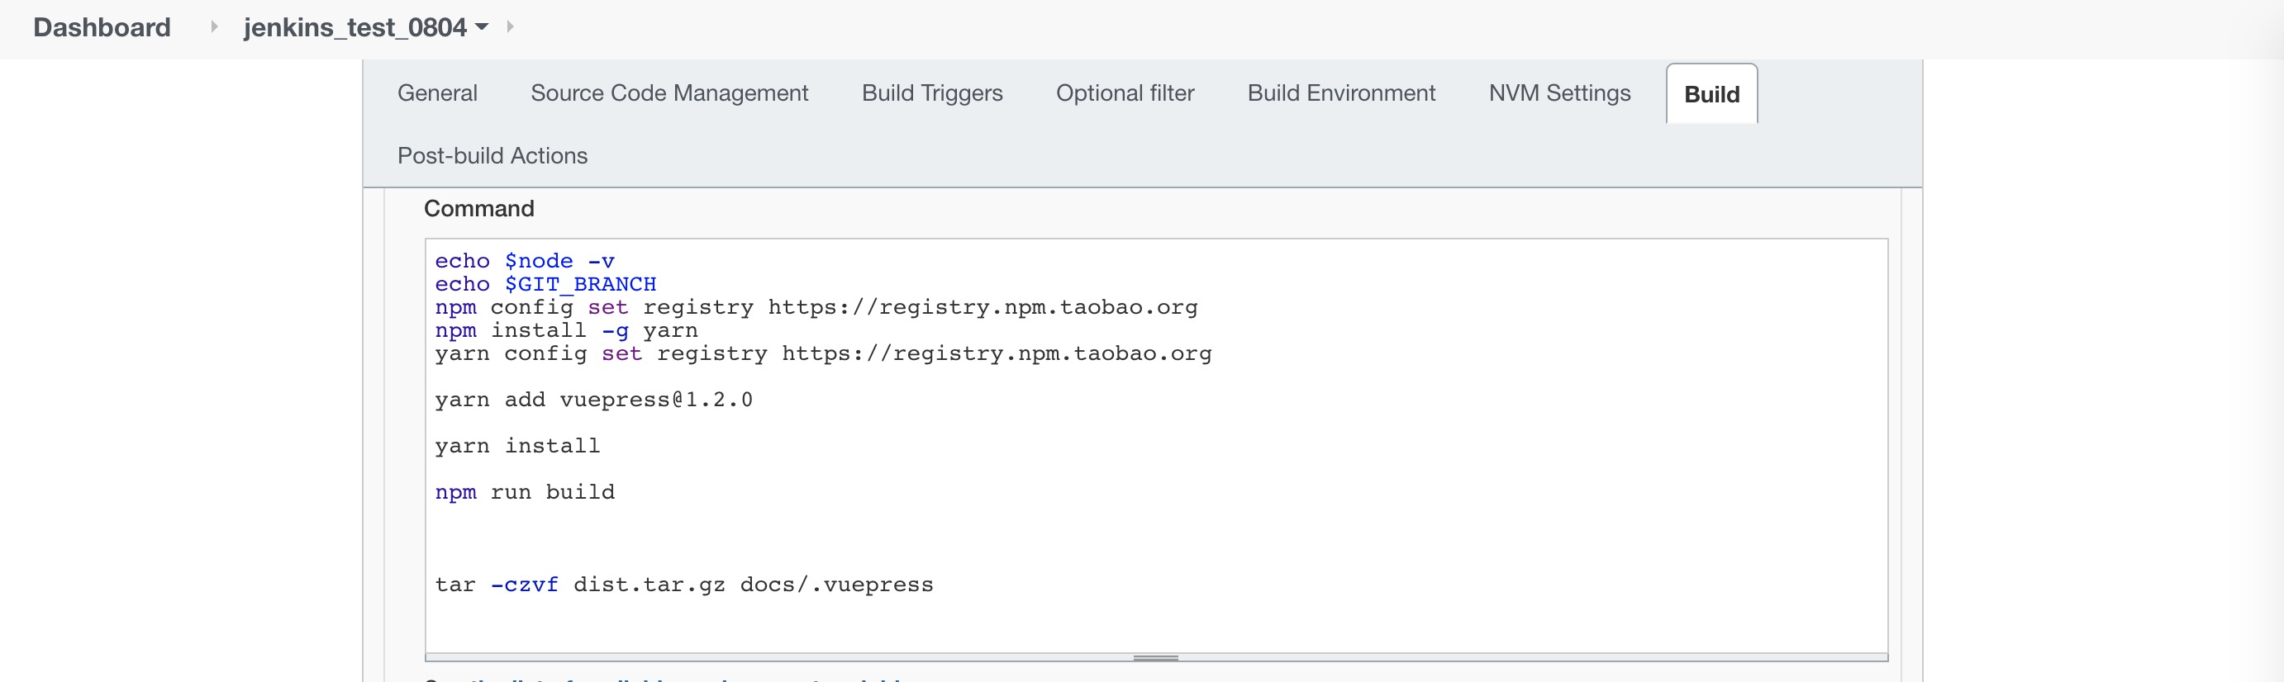Go to the Dashboard breadcrumb link
This screenshot has height=682, width=2284.
coord(102,27)
